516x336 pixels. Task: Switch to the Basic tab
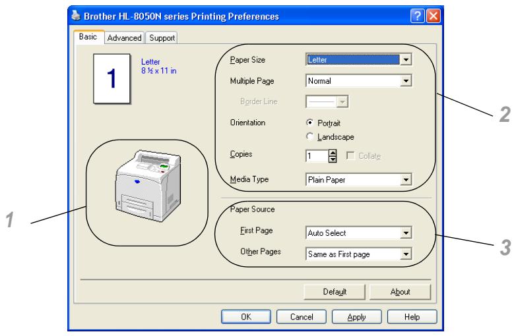(x=88, y=37)
